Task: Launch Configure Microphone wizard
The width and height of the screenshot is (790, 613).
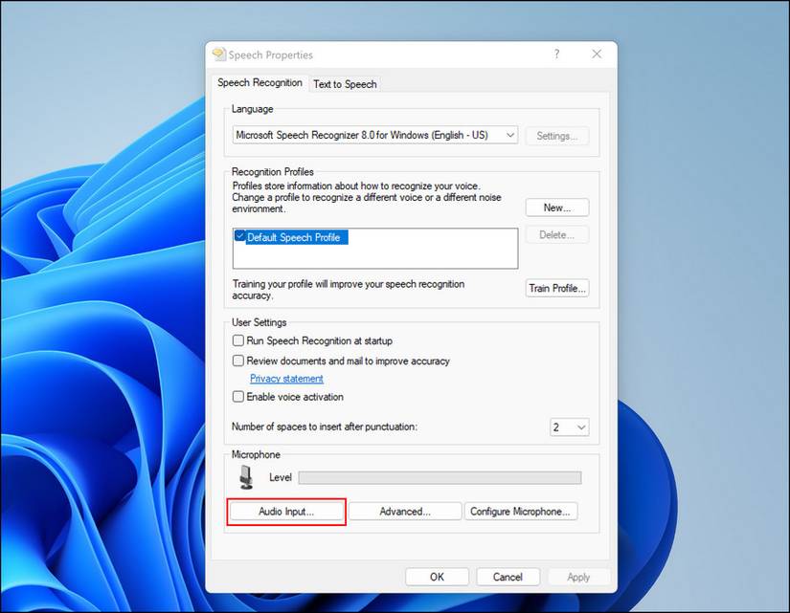Action: pyautogui.click(x=521, y=511)
